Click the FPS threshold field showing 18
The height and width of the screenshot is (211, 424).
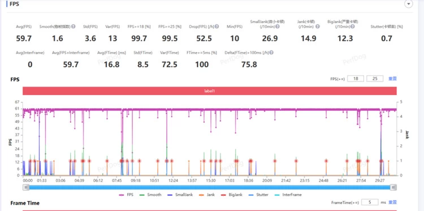coord(356,79)
